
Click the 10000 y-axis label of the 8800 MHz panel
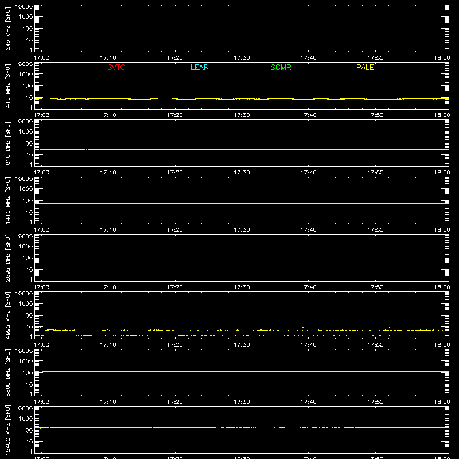(24, 351)
